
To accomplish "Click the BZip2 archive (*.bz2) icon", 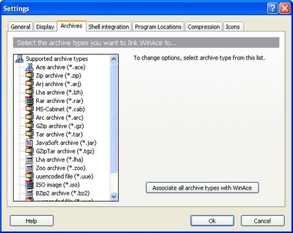I will 29,194.
